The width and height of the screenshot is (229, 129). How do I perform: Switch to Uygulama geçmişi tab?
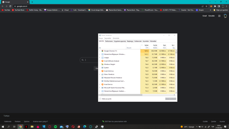120,41
